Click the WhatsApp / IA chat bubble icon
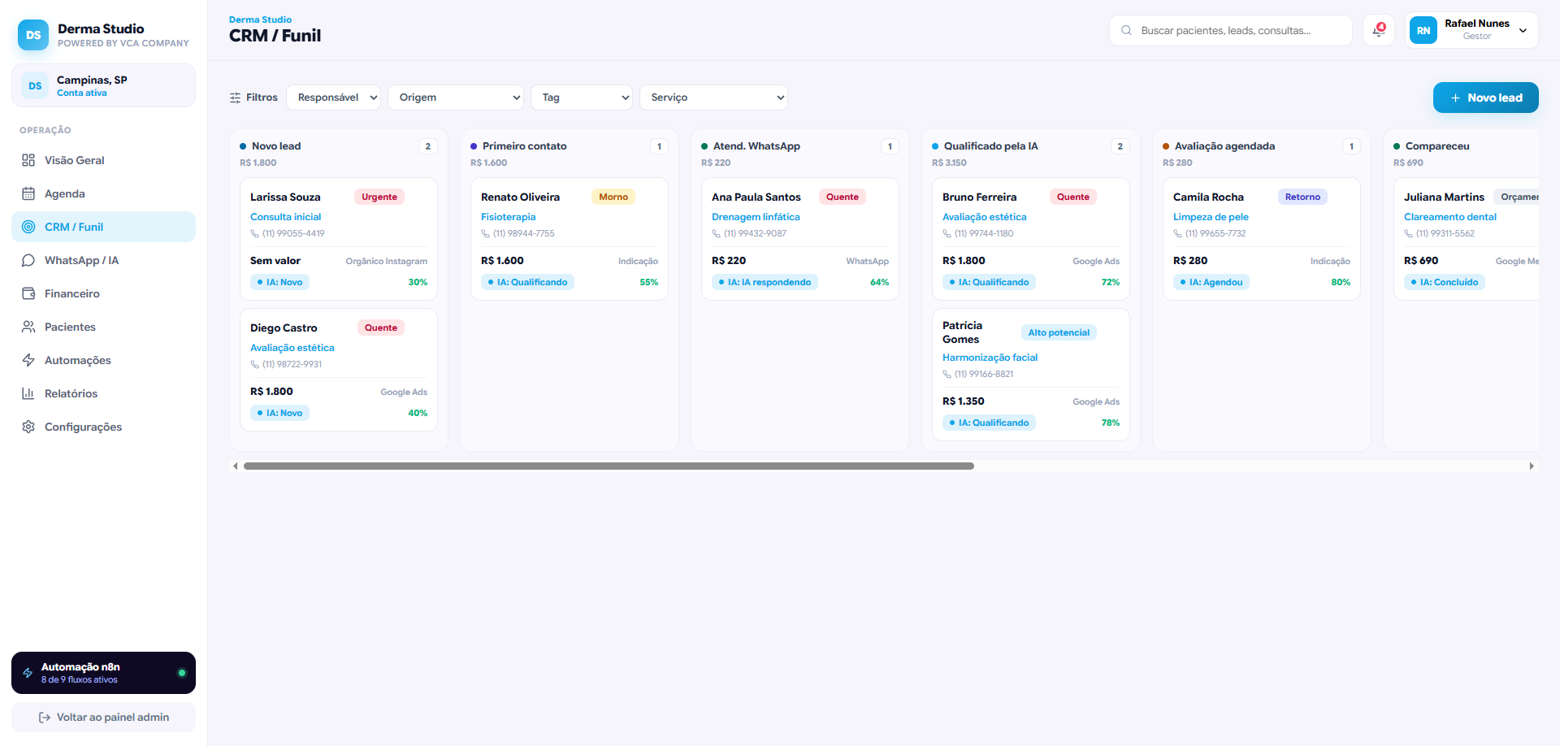Screen dimensions: 1560x746 coord(28,260)
